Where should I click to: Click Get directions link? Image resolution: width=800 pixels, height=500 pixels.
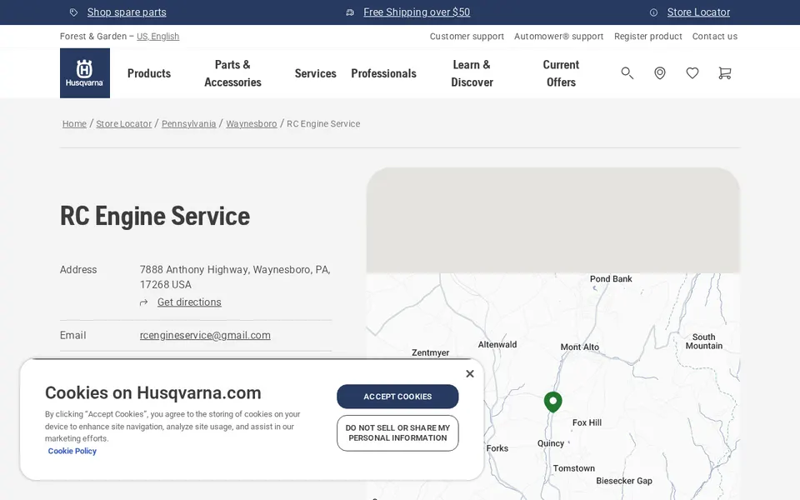(x=189, y=302)
